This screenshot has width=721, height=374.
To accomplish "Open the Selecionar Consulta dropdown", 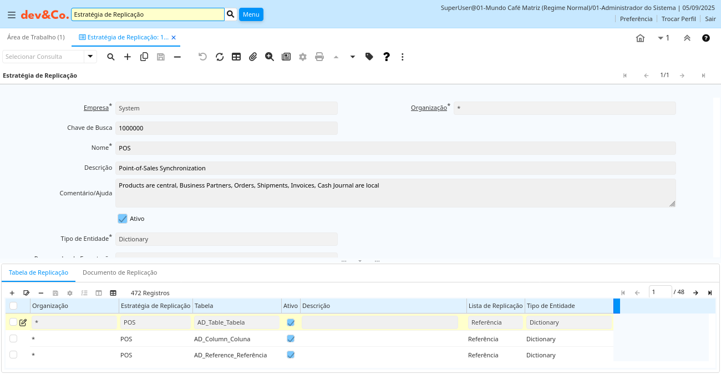I will [x=90, y=57].
